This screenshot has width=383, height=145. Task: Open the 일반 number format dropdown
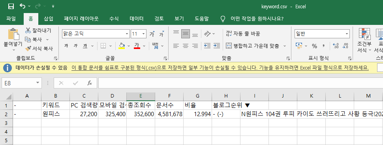point(347,34)
